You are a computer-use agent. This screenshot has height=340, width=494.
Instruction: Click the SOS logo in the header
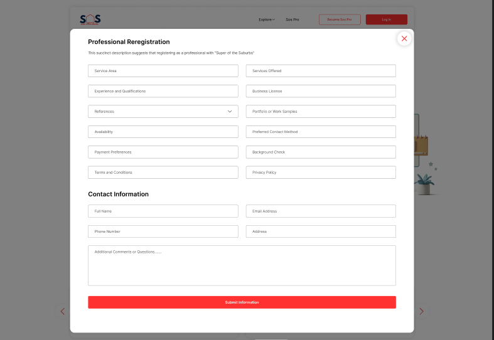(90, 19)
